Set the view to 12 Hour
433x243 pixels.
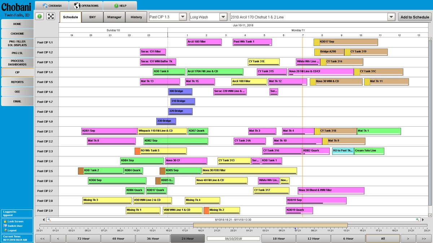point(313,238)
